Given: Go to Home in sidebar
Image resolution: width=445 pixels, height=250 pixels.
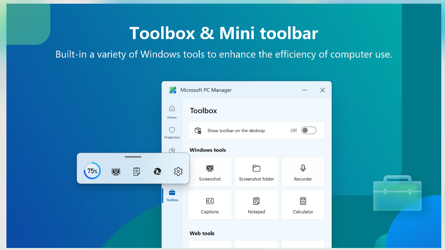Looking at the screenshot, I should point(172,112).
